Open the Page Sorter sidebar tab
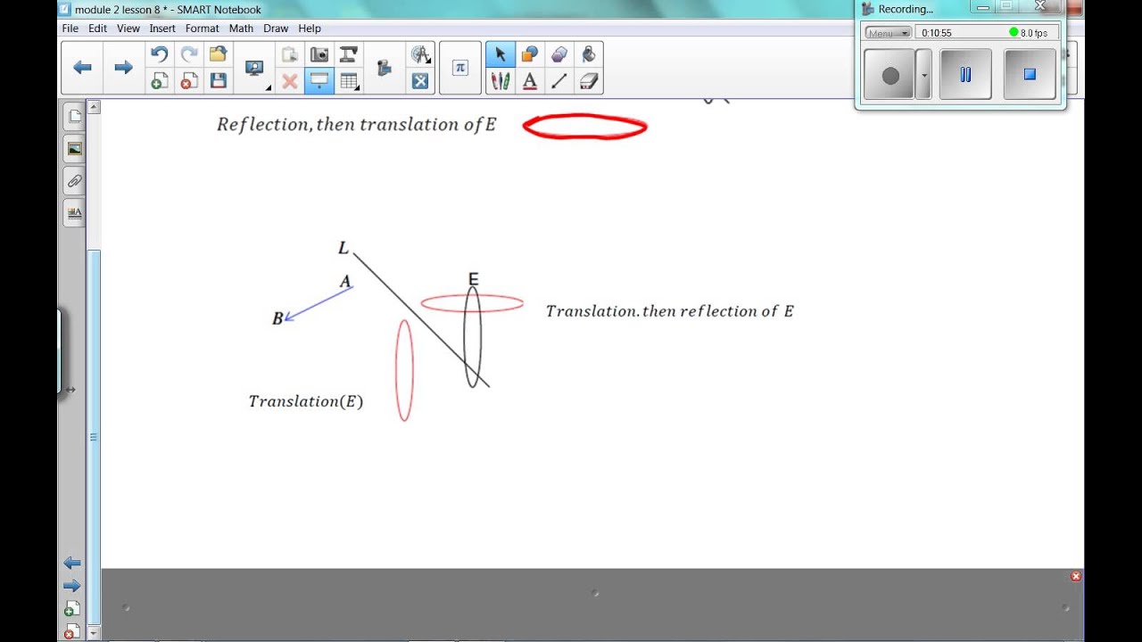This screenshot has height=642, width=1142. click(x=74, y=116)
